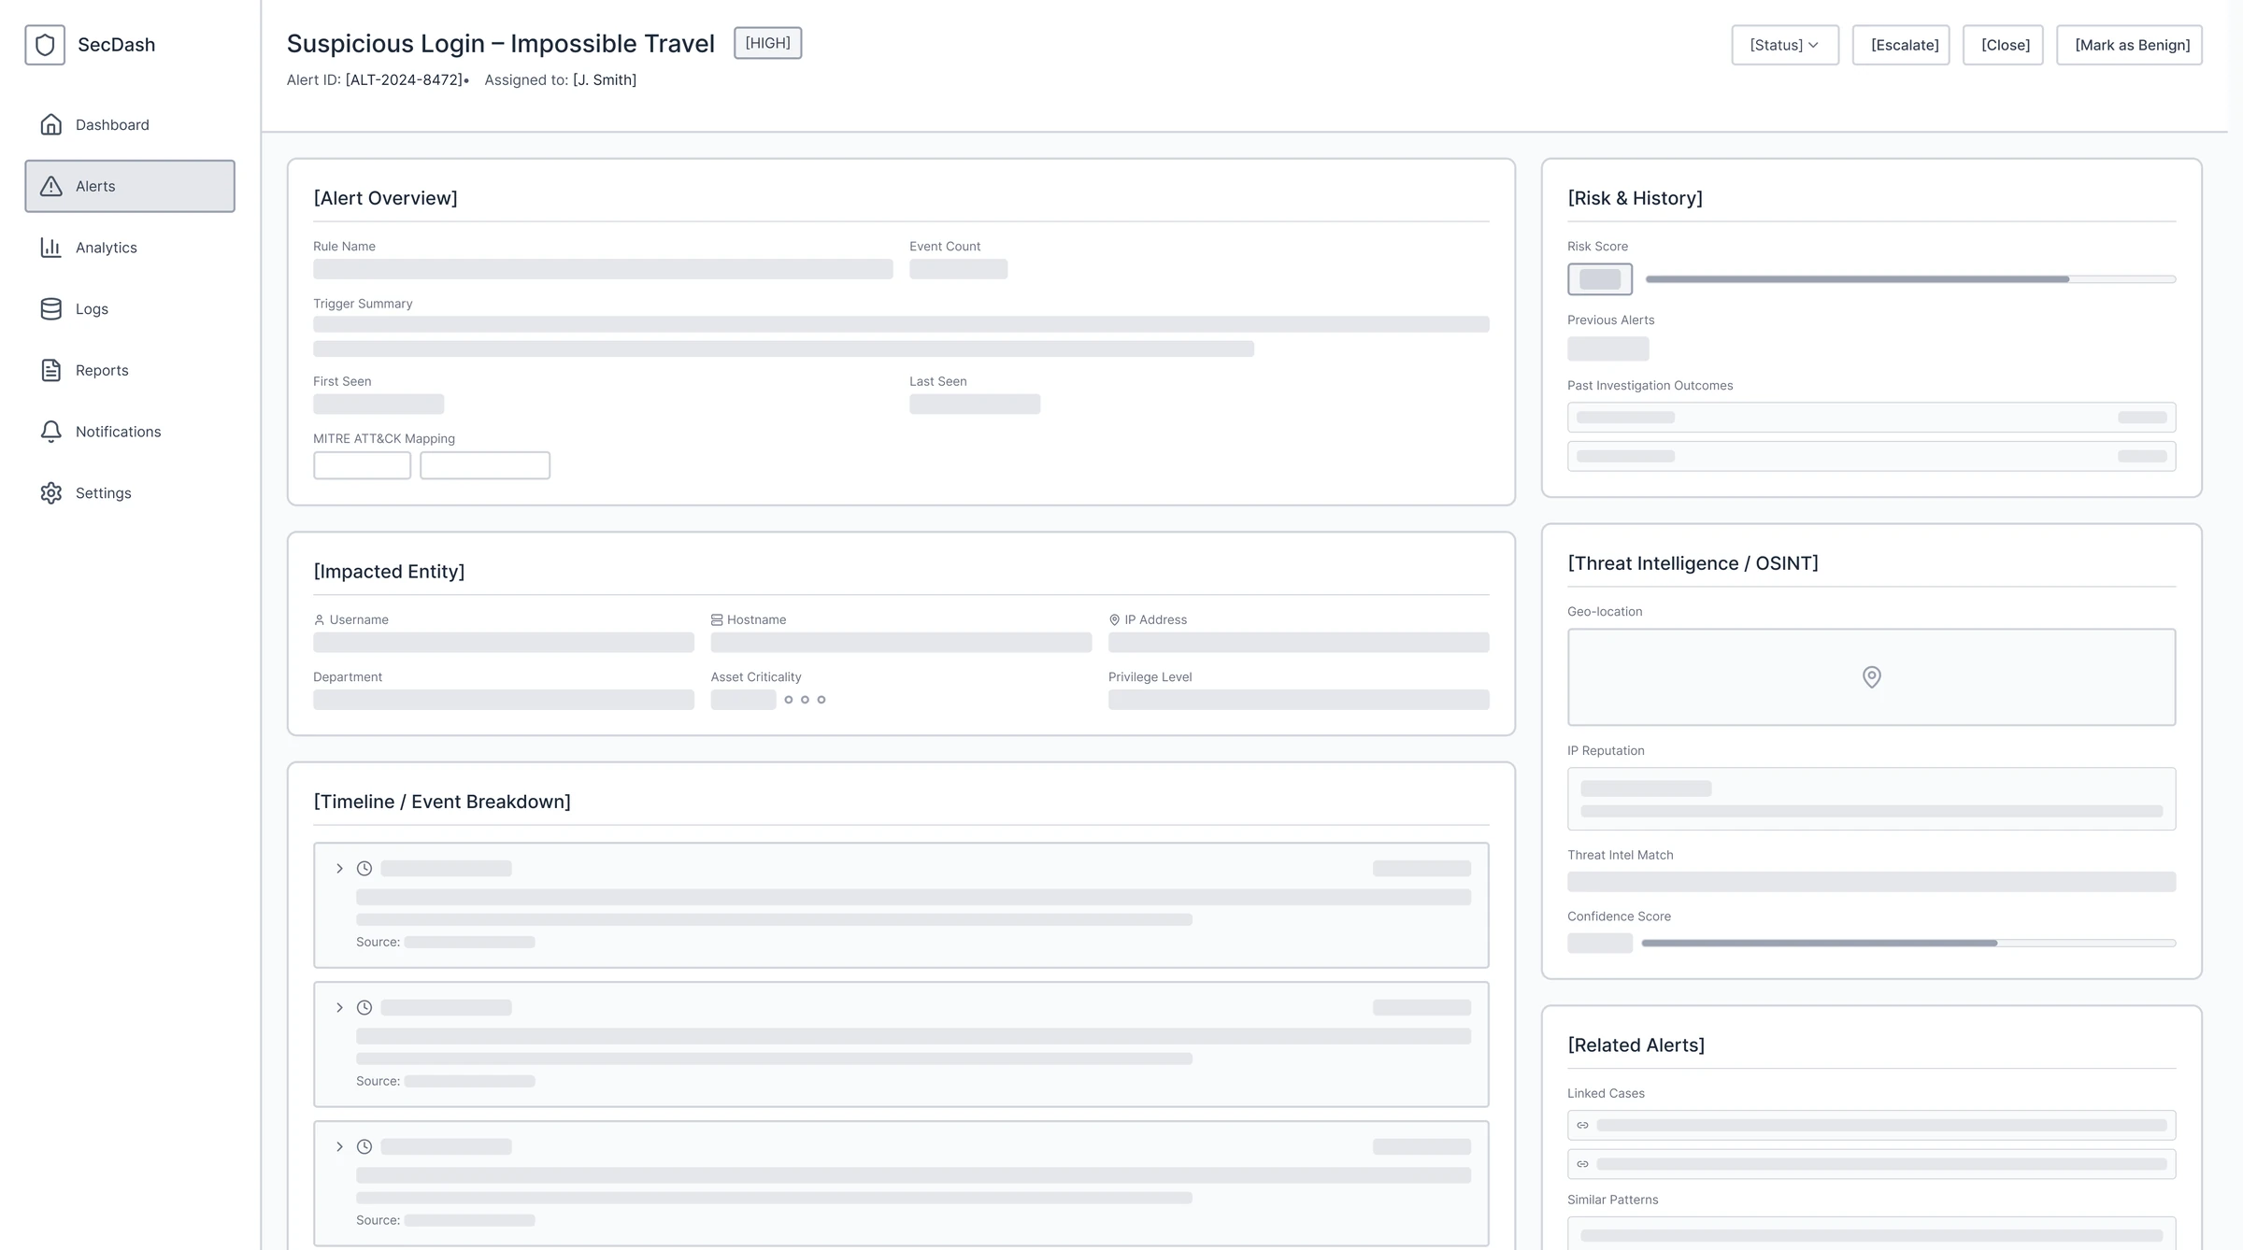Open Logs from the sidebar
The width and height of the screenshot is (2243, 1250).
click(x=130, y=308)
